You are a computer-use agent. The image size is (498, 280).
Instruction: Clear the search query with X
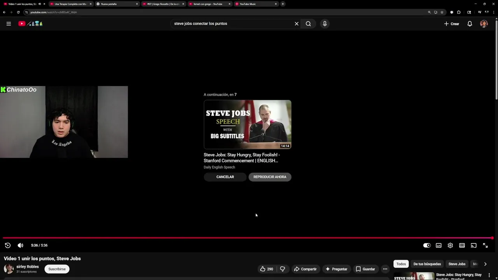tap(296, 24)
